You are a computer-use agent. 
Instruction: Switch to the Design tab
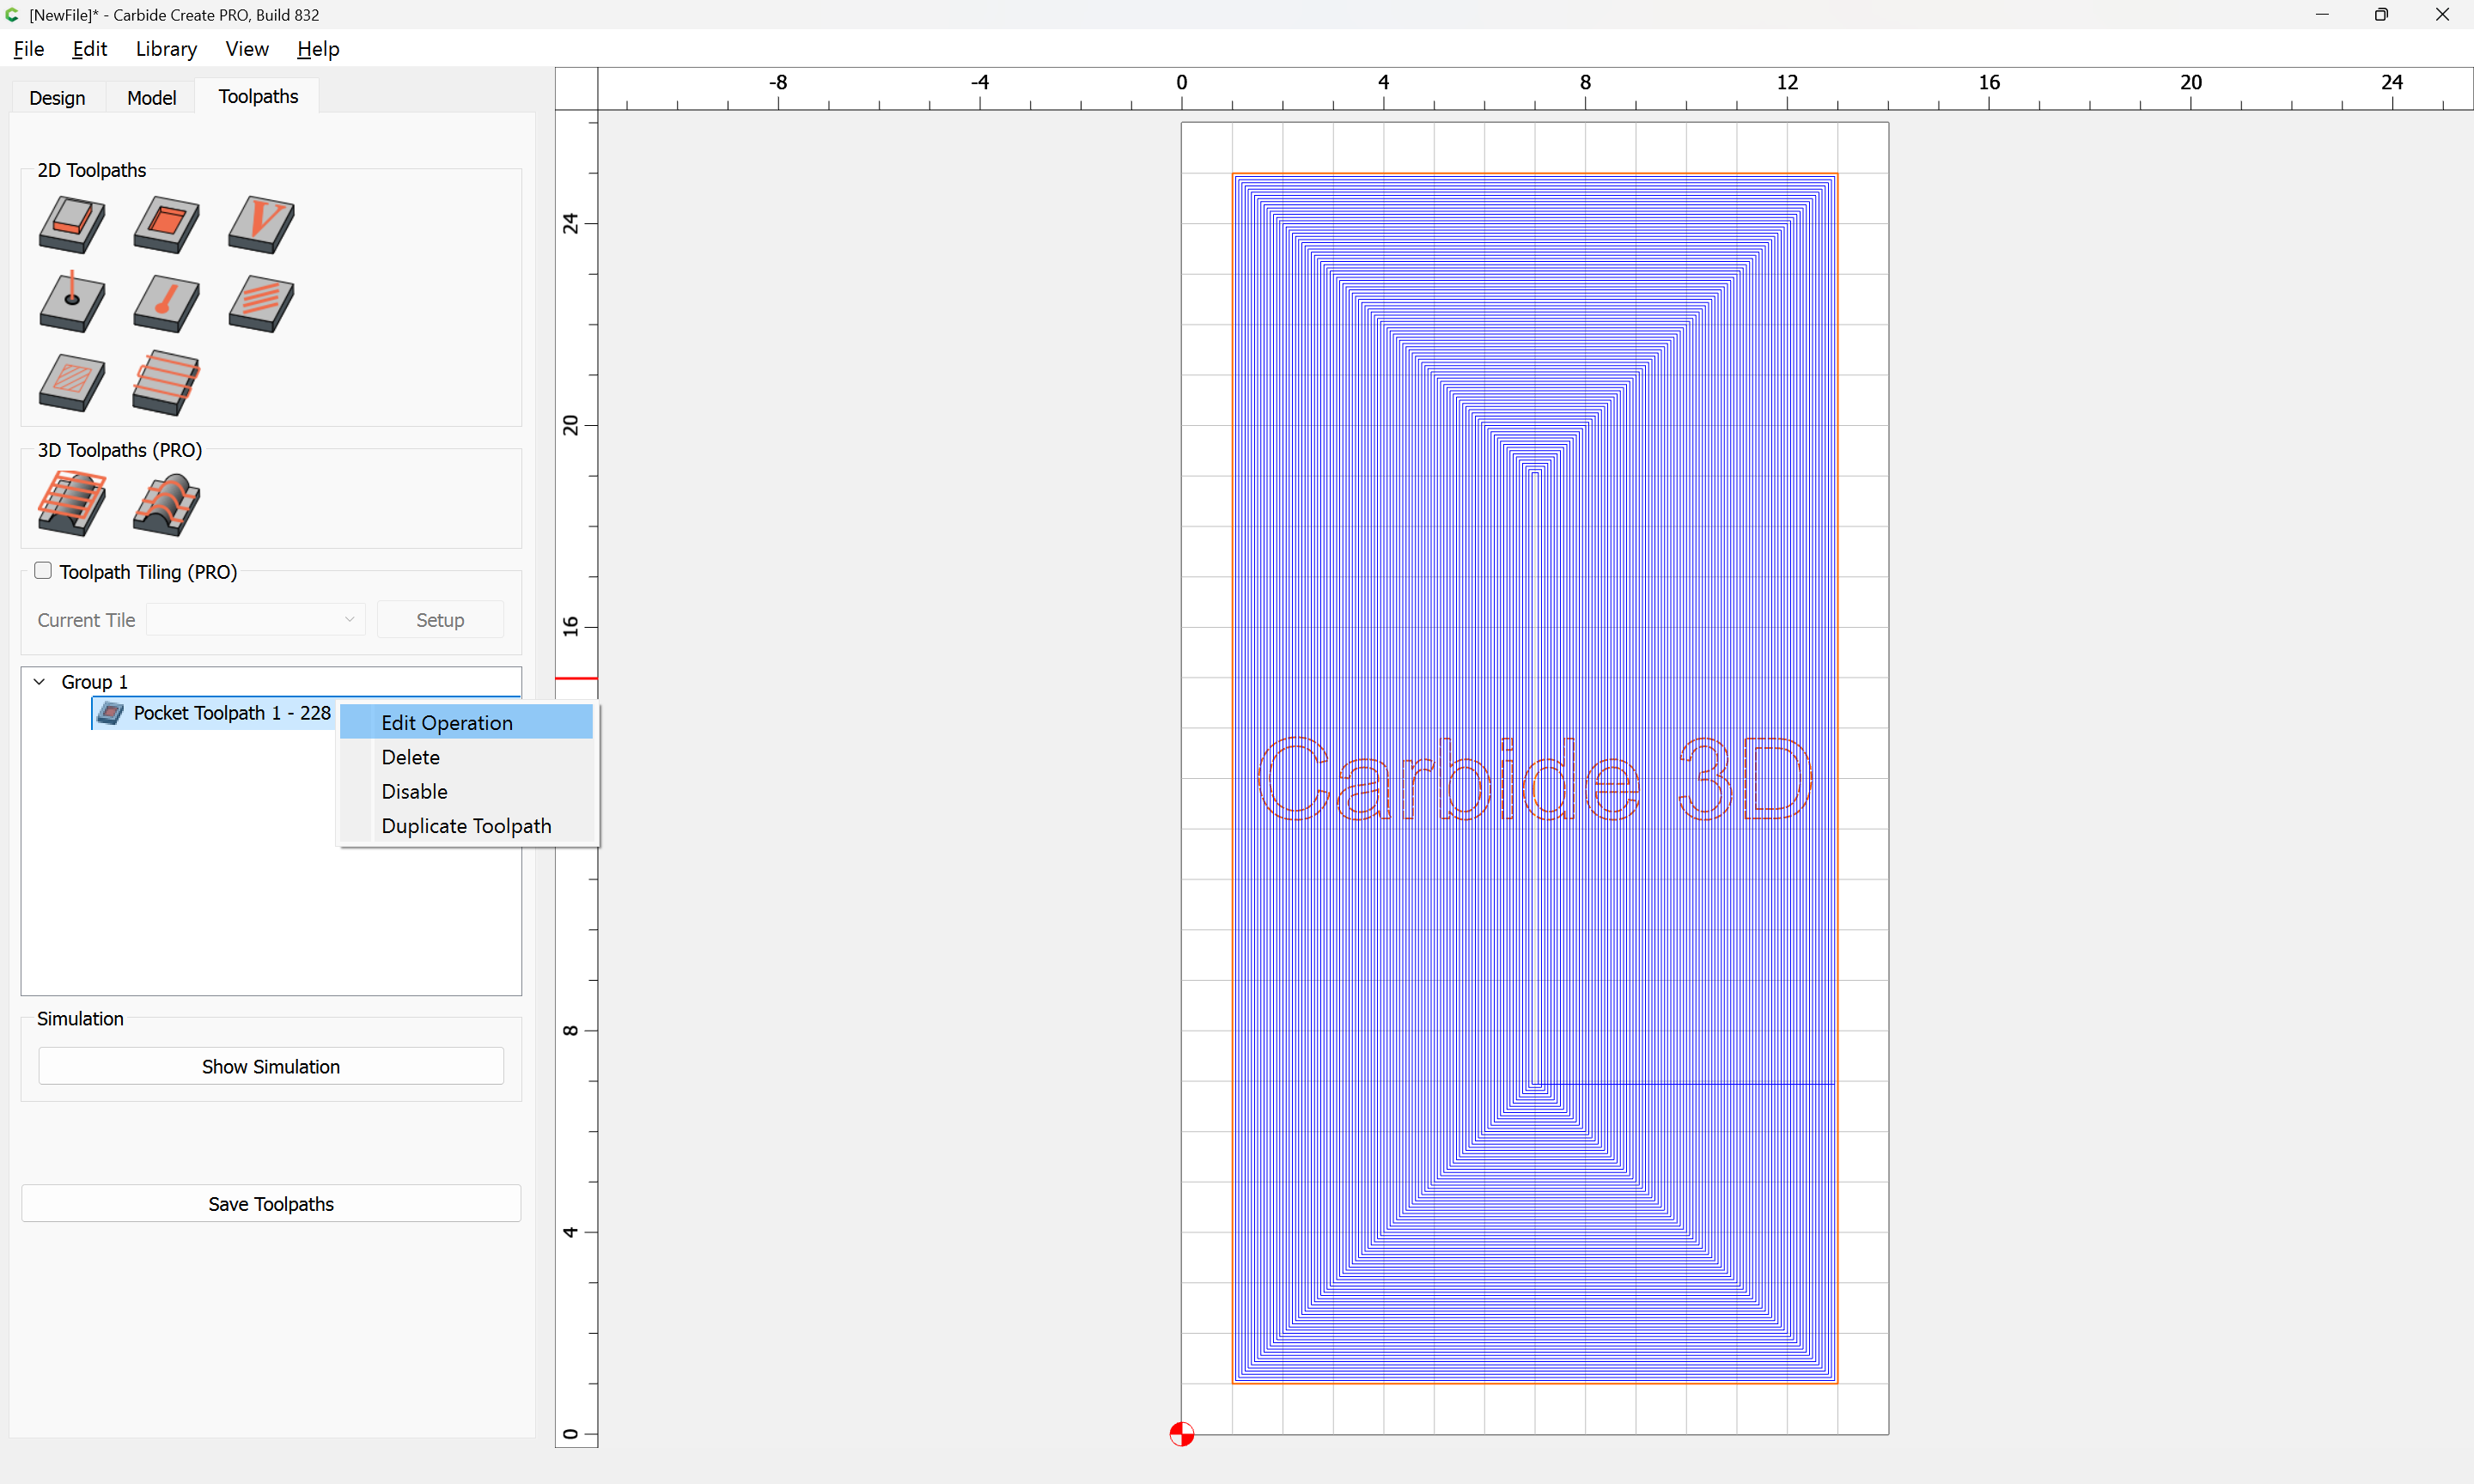point(57,97)
